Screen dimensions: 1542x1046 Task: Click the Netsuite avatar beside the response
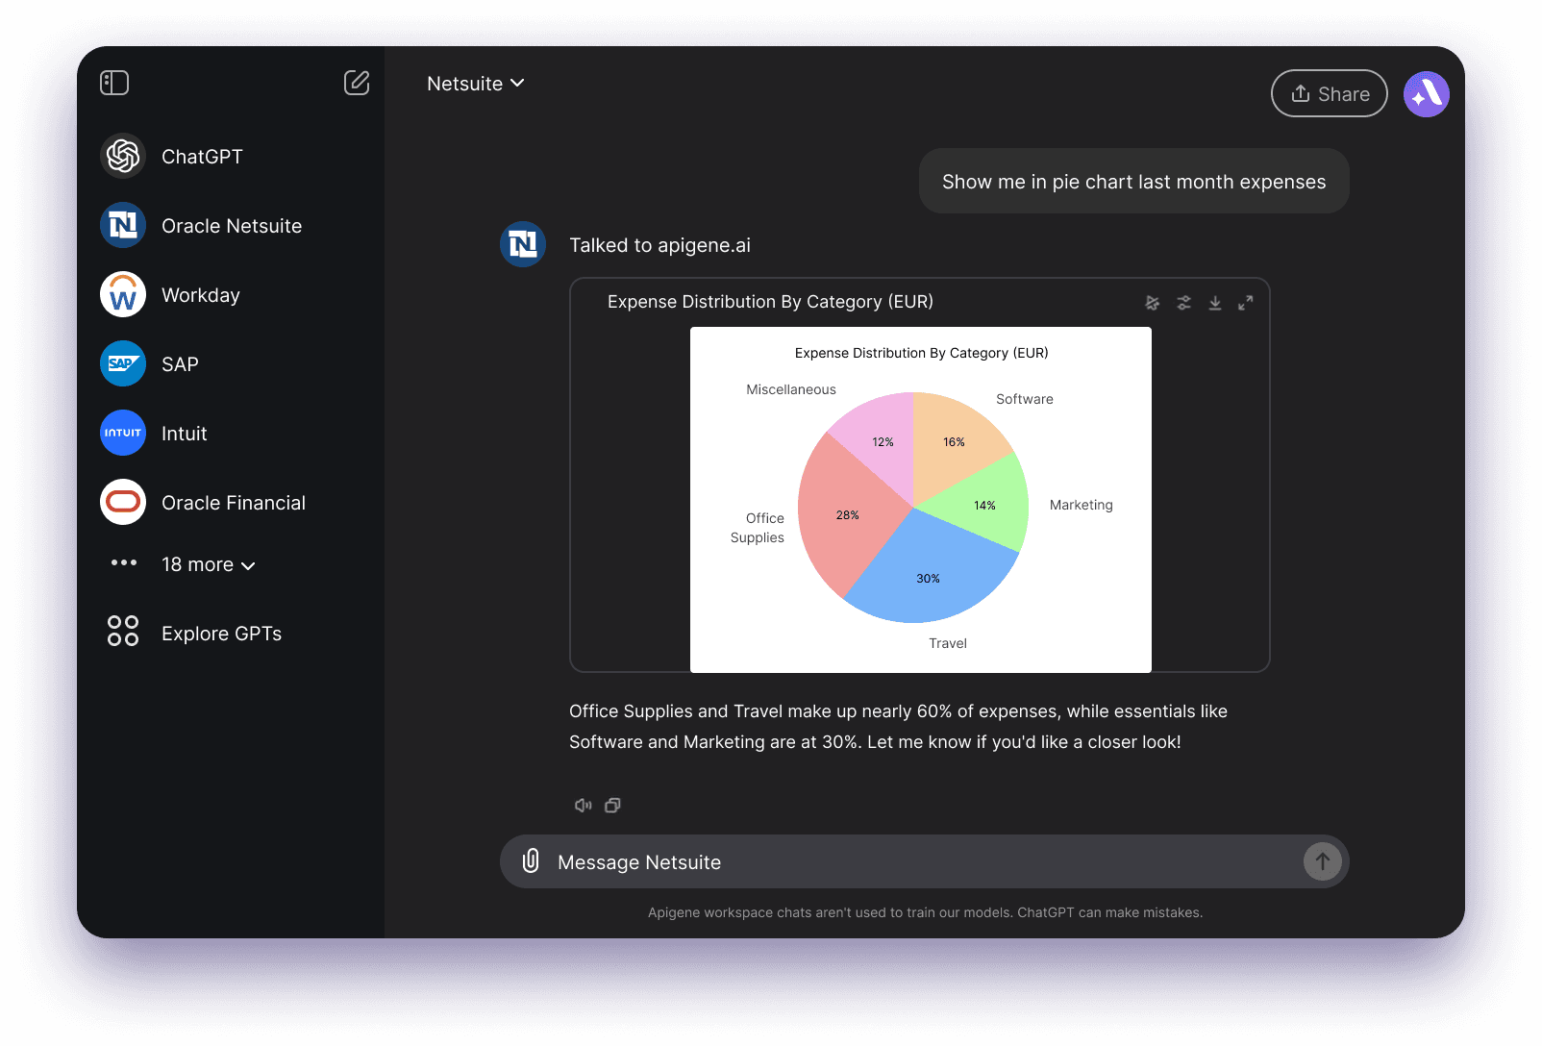click(523, 244)
